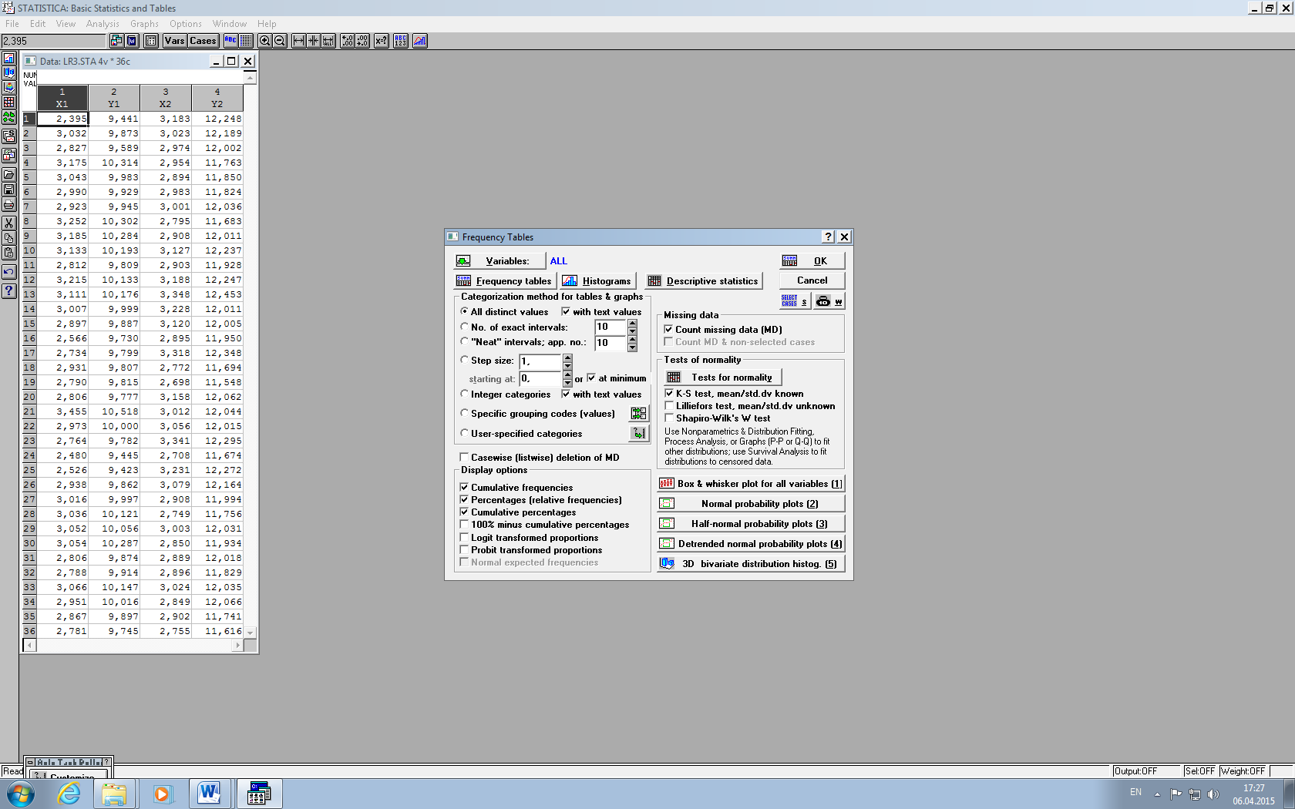This screenshot has width=1295, height=809.
Task: Toggle Percentages (relative frequencies) checkbox
Action: [x=464, y=499]
